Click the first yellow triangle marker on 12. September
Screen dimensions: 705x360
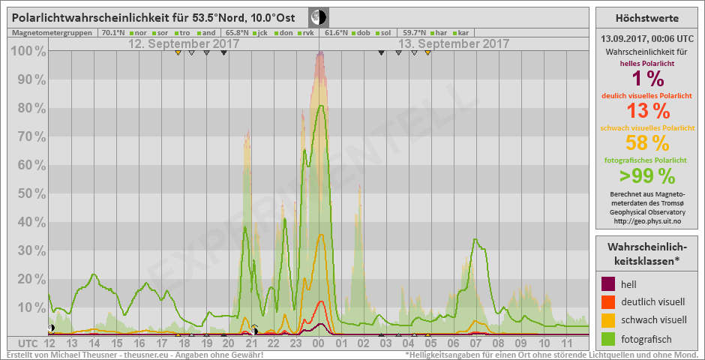(x=178, y=53)
